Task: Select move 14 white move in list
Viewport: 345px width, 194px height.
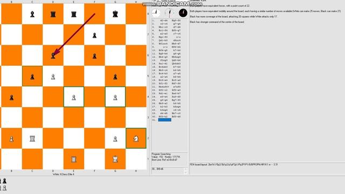Action: [x=163, y=64]
